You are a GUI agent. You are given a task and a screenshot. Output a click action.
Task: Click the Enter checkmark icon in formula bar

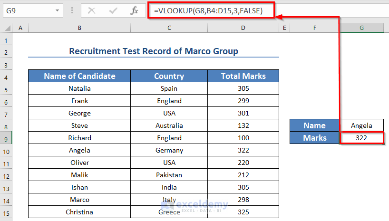coord(113,10)
